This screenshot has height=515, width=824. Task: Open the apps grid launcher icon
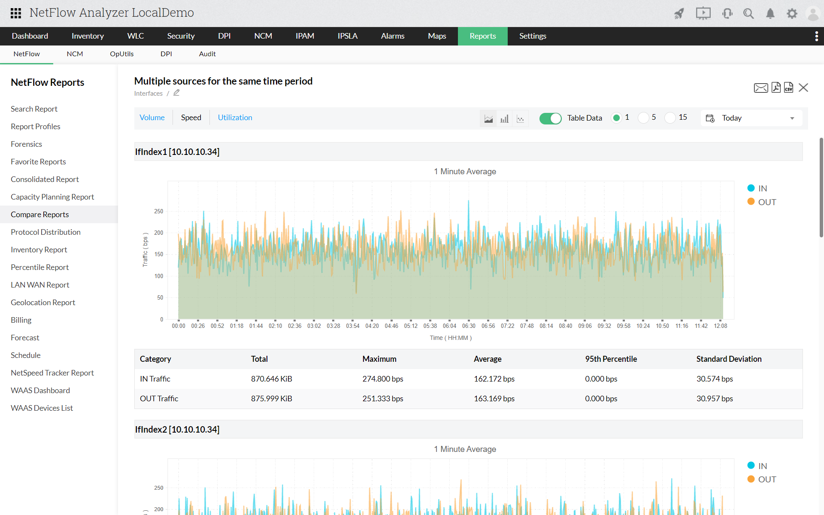[x=16, y=13]
